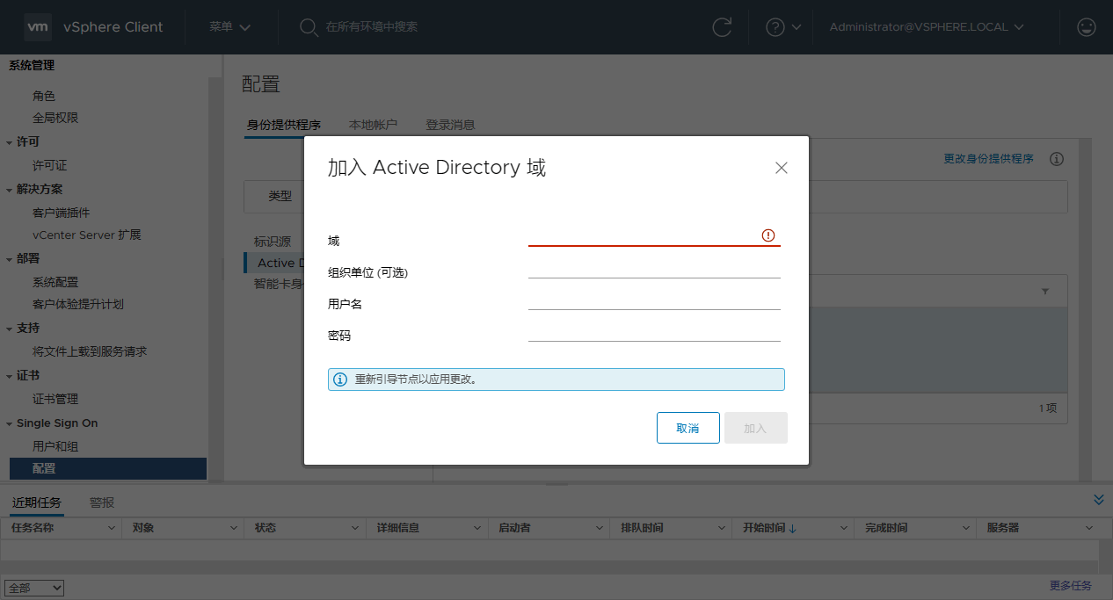1113x600 pixels.
Task: Open 启动者 column dropdown arrow
Action: 600,528
